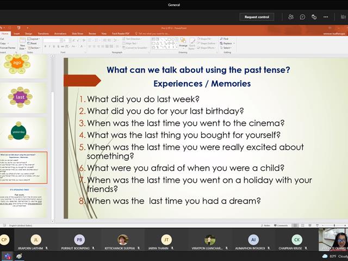
Task: Expand the Select dropdown in Editing
Action: [x=226, y=48]
